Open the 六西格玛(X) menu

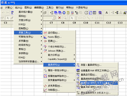coord(82,8)
